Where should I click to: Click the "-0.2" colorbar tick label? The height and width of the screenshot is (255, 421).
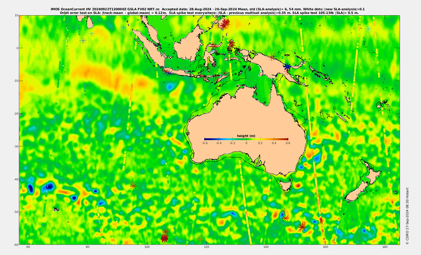(232, 143)
